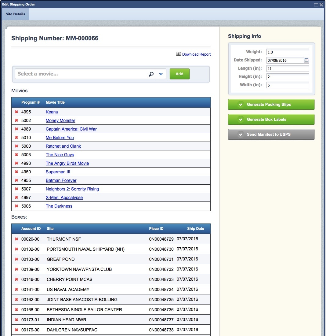The width and height of the screenshot is (326, 336).
Task: Click red X beside US NAVAL ACADEMY
Action: pyautogui.click(x=16, y=290)
